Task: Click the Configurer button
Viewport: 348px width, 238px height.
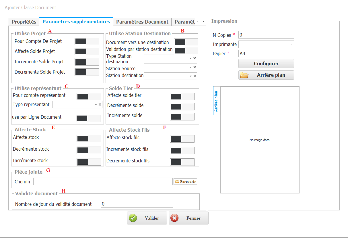Action: point(266,64)
